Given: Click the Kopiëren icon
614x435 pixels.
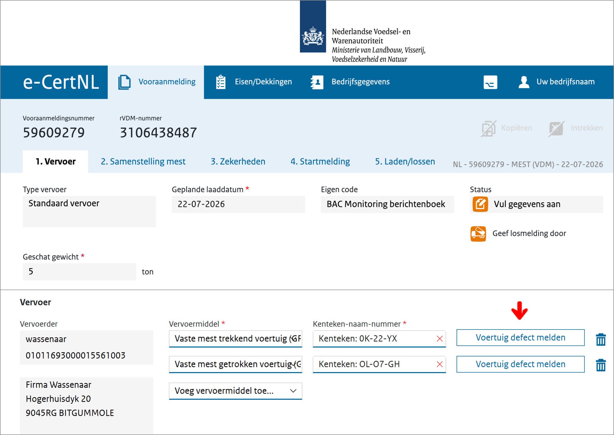Looking at the screenshot, I should (x=488, y=128).
